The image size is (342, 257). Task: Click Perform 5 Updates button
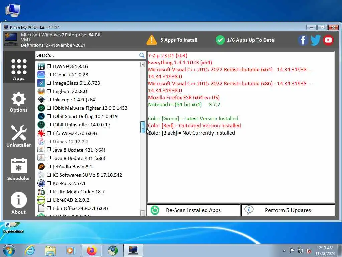pyautogui.click(x=288, y=210)
